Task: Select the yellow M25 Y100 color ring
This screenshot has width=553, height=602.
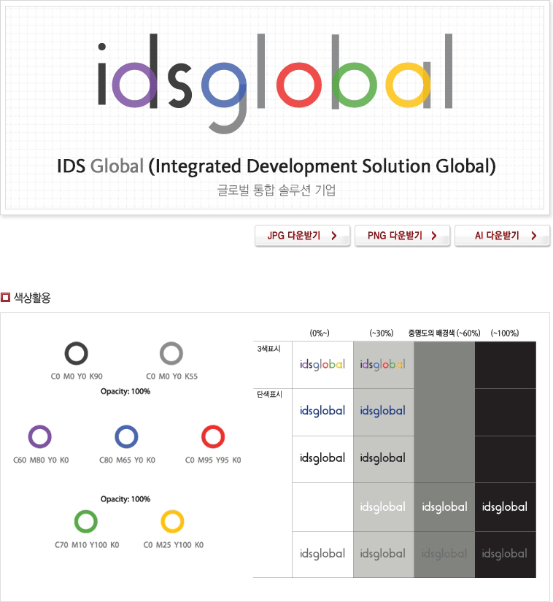Action: click(x=172, y=522)
